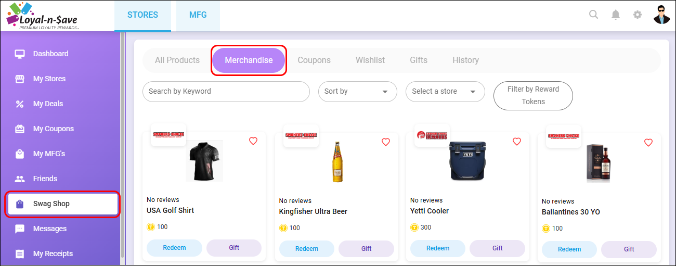Redeem Kingfisher Ultra Beer
Viewport: 676px width, 266px height.
coord(307,249)
